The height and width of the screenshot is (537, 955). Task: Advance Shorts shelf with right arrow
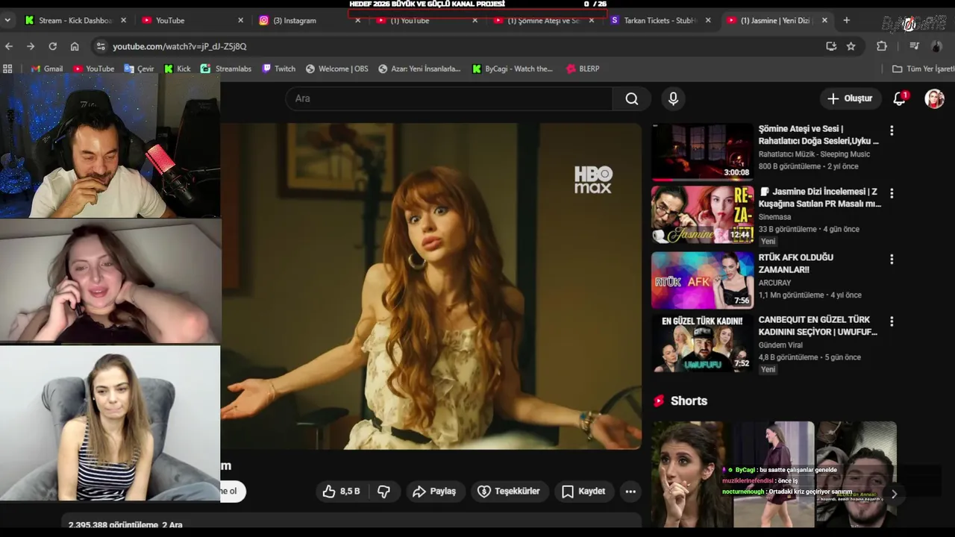tap(894, 494)
